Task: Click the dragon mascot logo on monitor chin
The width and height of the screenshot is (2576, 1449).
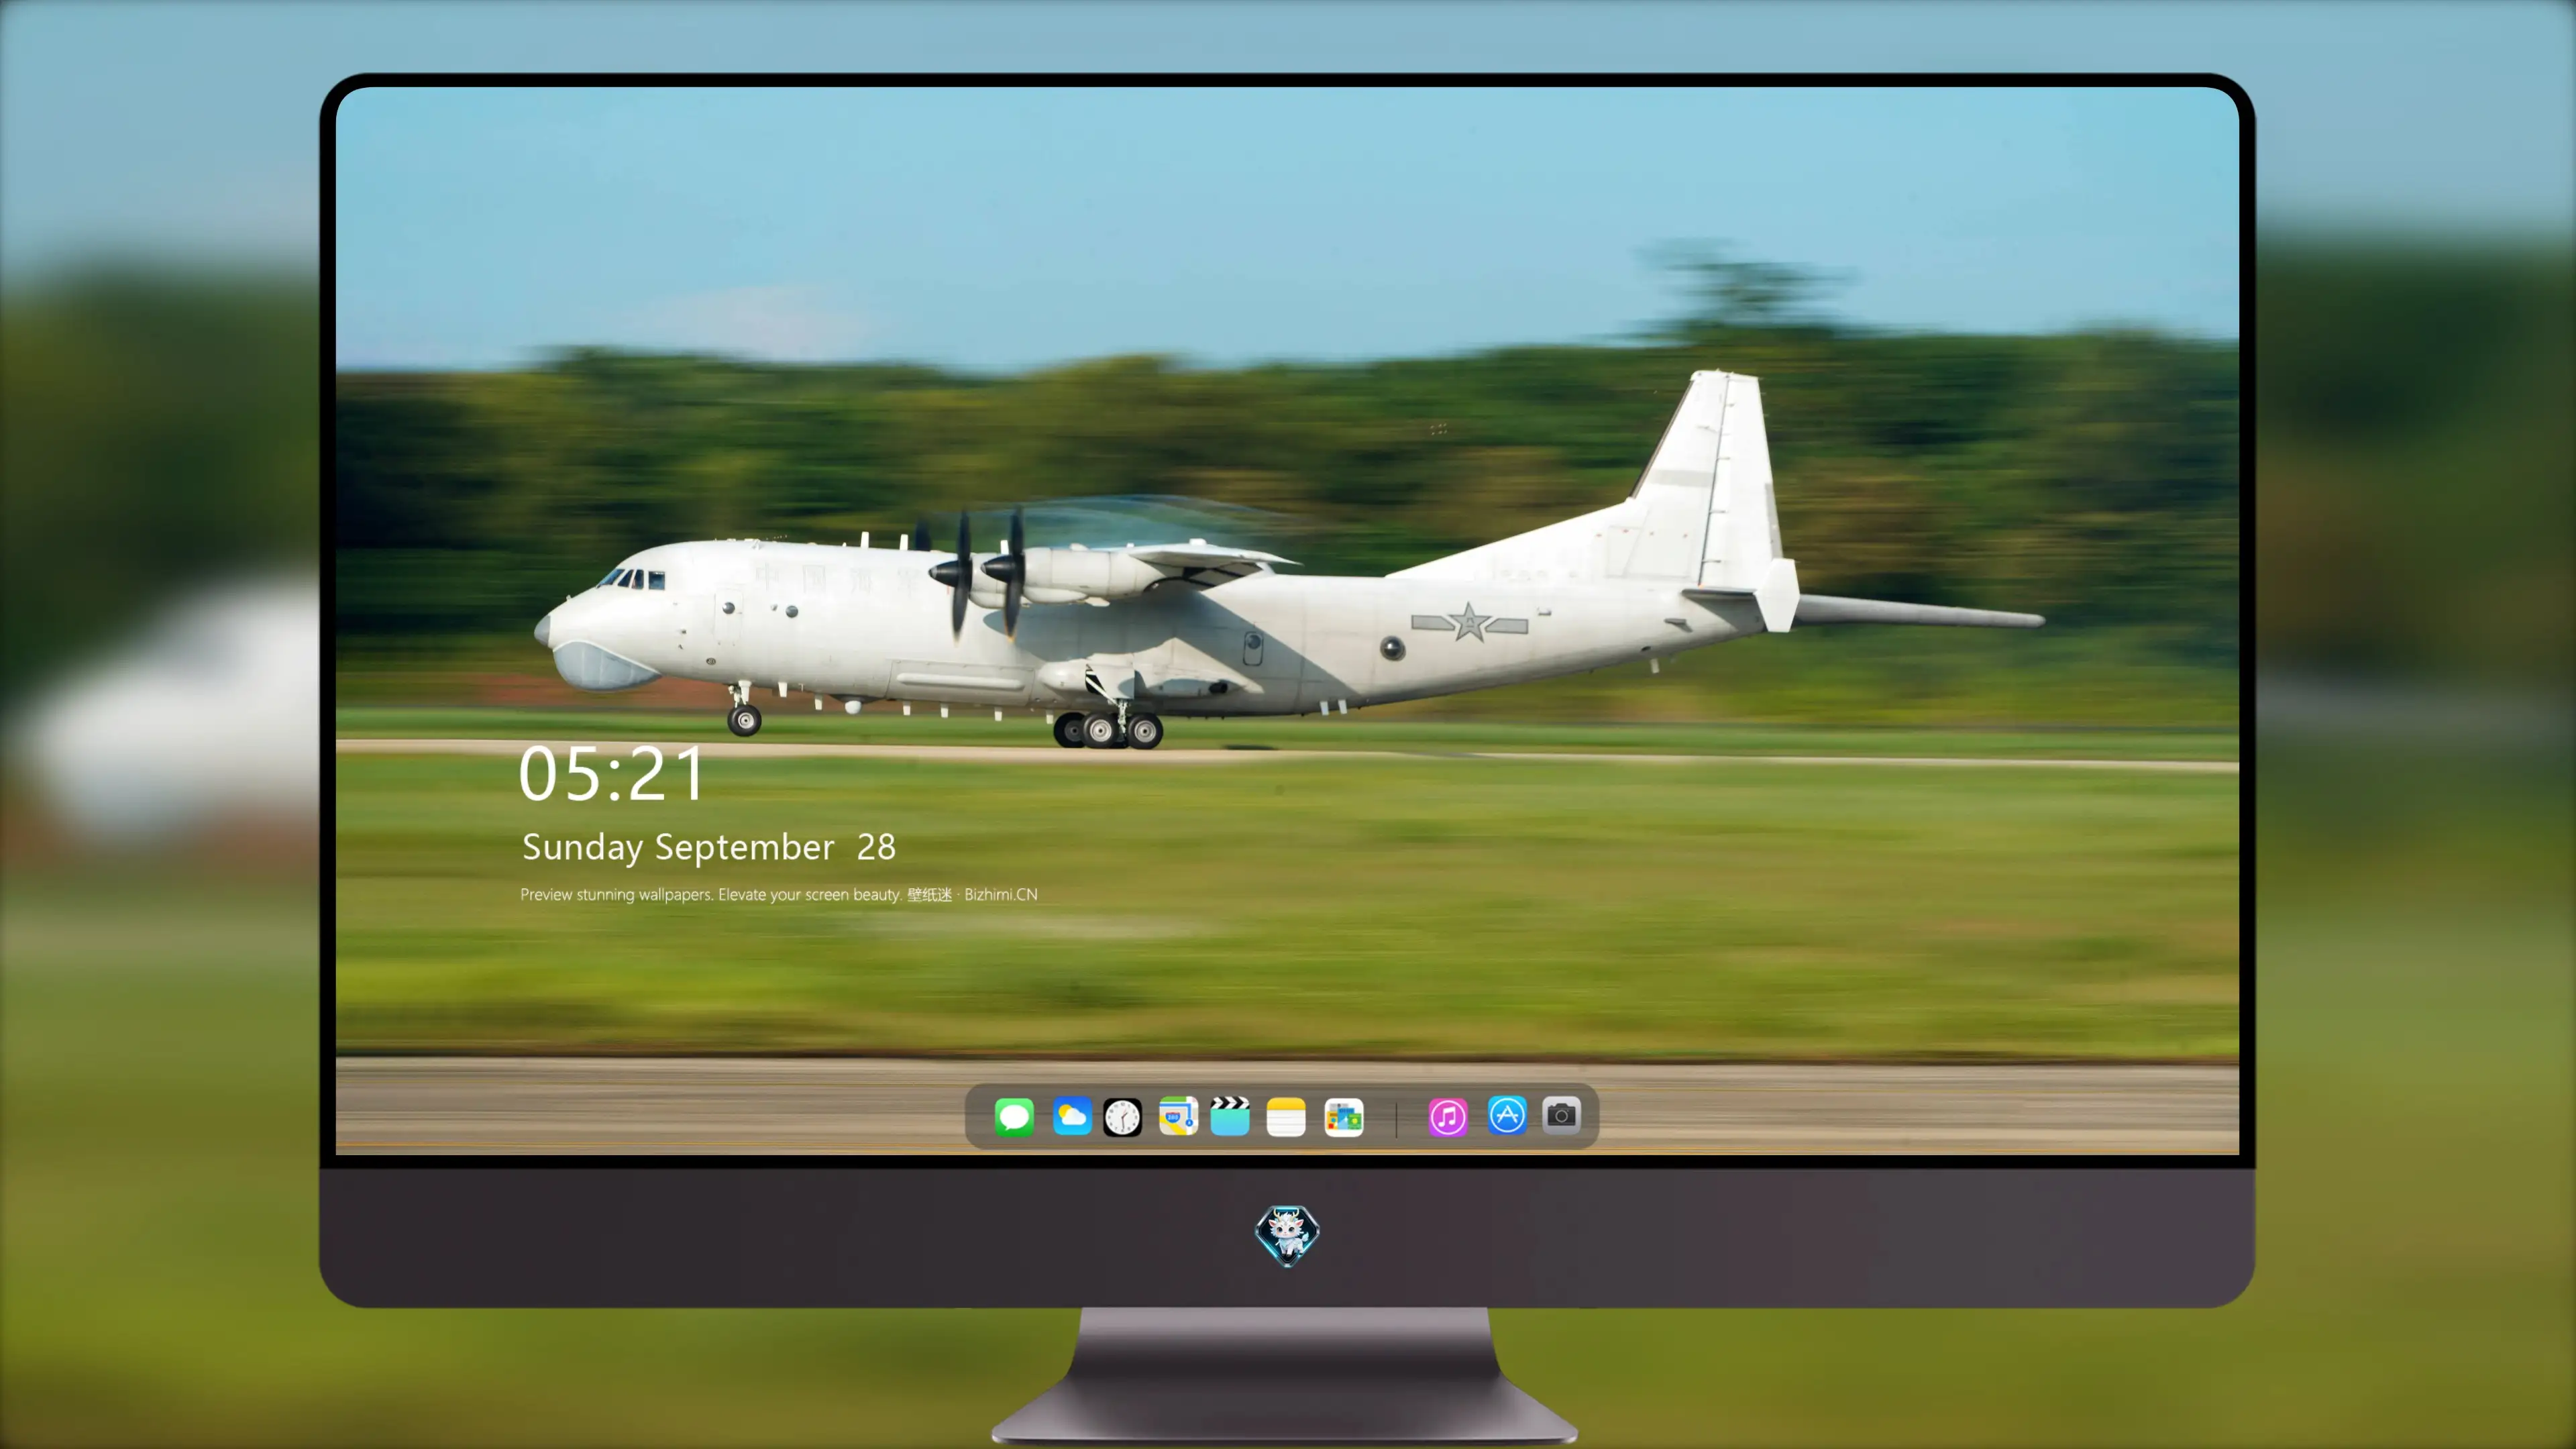Action: point(1287,1235)
